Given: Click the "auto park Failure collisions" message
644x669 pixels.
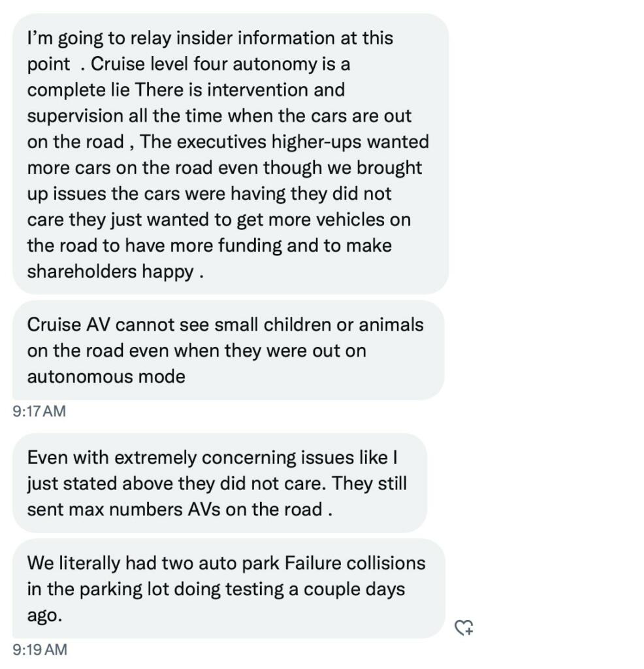Looking at the screenshot, I should point(227,589).
